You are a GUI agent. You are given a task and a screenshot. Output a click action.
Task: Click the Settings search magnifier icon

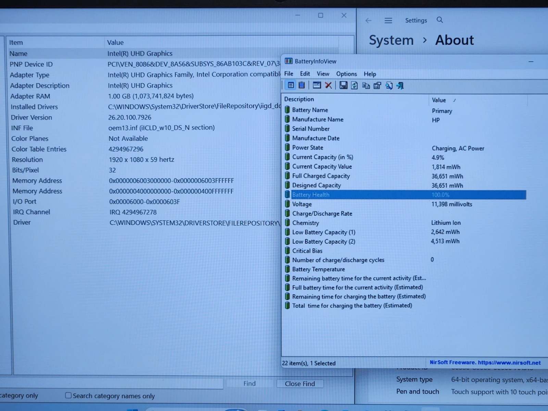click(440, 20)
